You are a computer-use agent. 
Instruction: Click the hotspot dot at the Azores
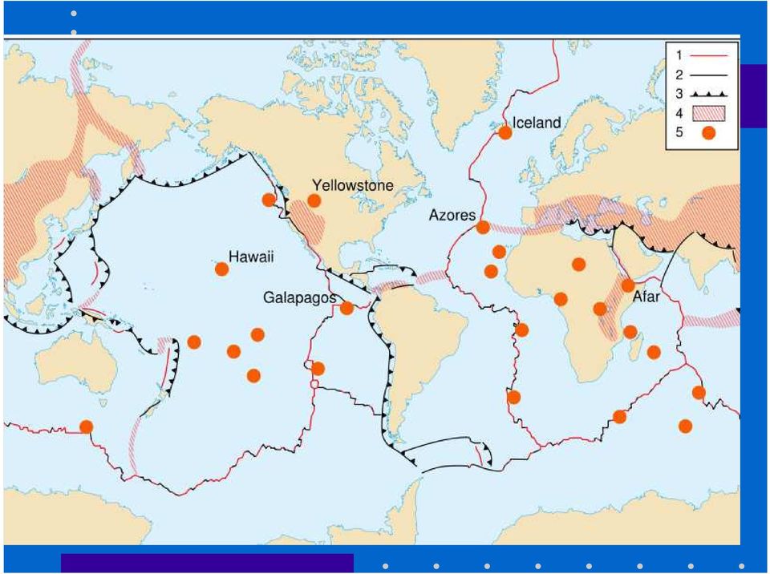pyautogui.click(x=483, y=228)
